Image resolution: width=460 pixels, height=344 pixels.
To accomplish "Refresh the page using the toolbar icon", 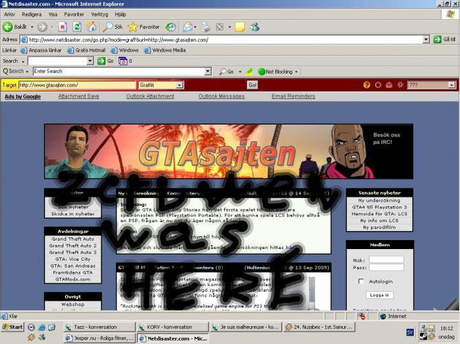I will pos(77,27).
